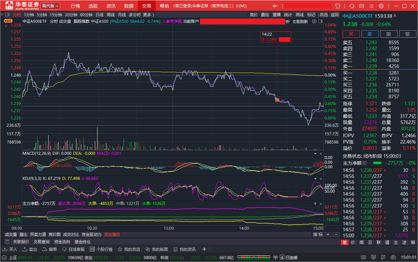418x262 pixels.
Task: Switch to the 日线 chart period tab
Action: point(99,15)
